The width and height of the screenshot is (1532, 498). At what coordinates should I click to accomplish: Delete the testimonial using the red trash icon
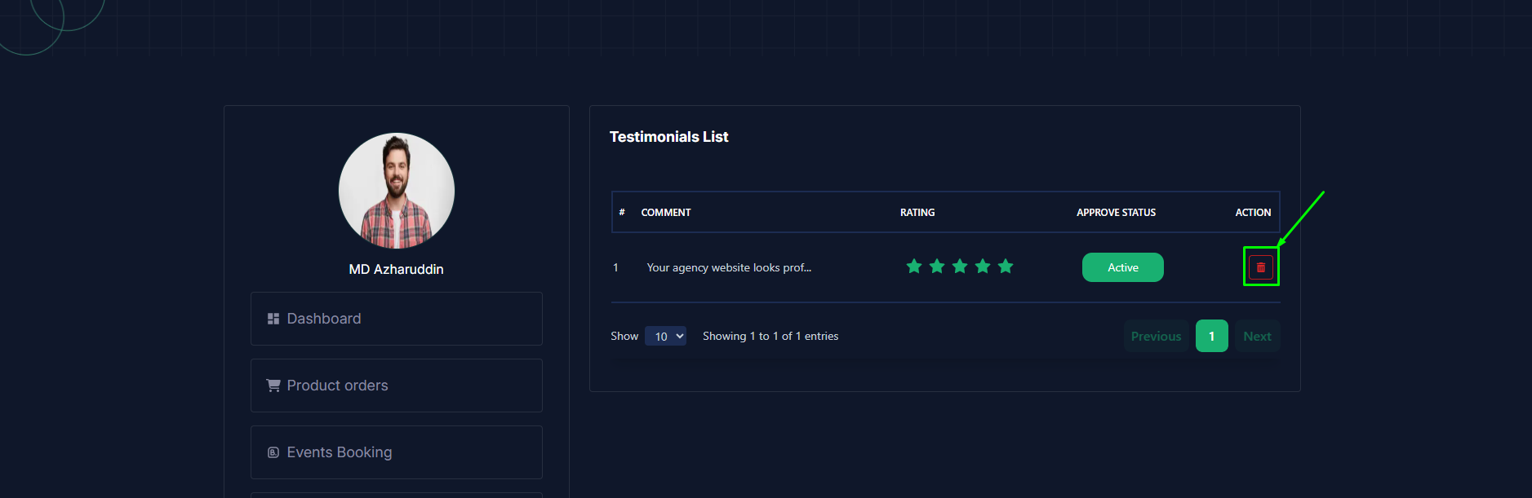(1260, 267)
